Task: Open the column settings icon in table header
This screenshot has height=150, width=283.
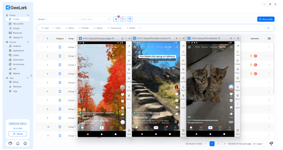Action: 269,38
